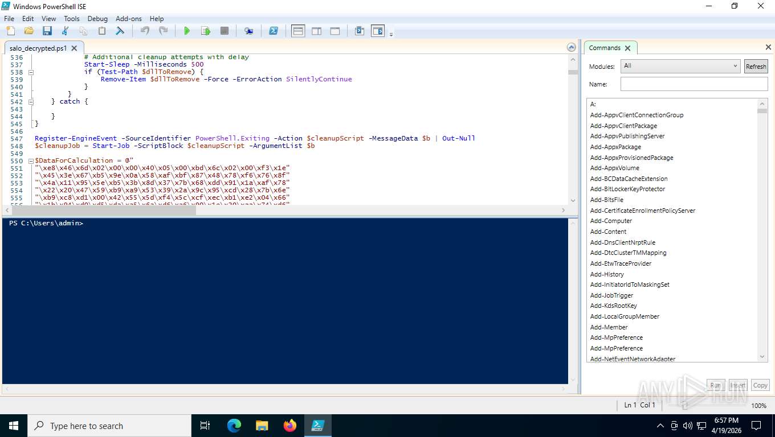This screenshot has height=437, width=775.
Task: Click the Refresh button in Commands
Action: click(756, 66)
